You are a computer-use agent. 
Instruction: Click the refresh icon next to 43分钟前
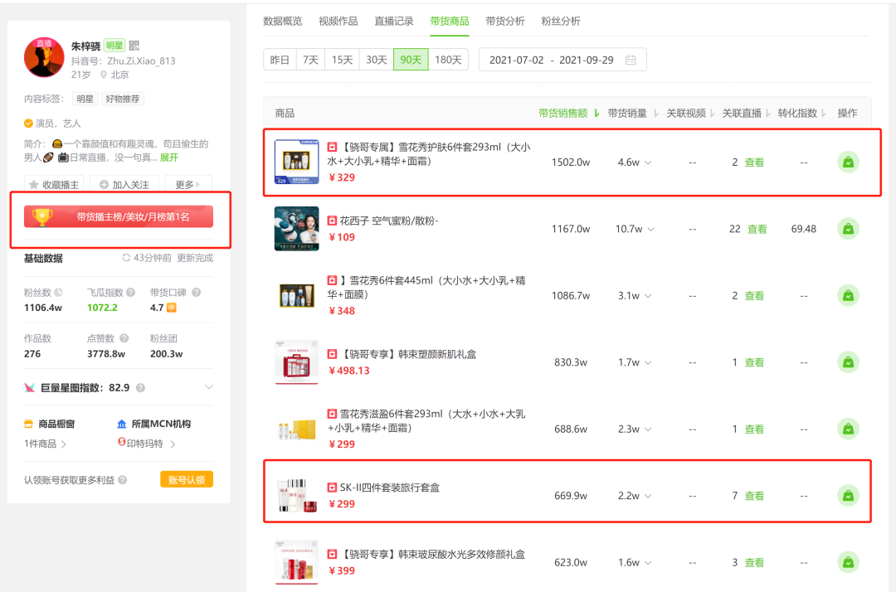click(x=126, y=258)
